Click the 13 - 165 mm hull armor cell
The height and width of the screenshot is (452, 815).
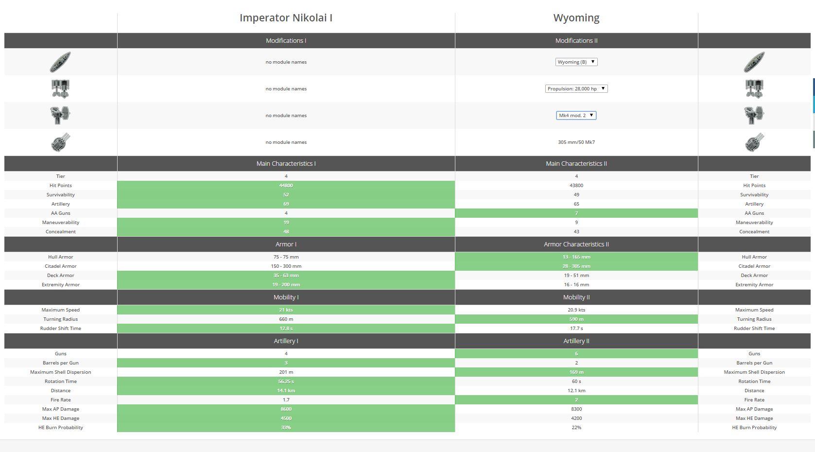point(576,257)
